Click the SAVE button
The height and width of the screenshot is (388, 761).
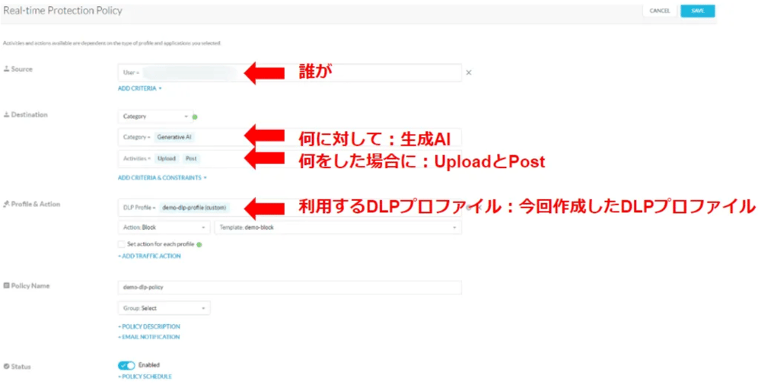(x=697, y=11)
